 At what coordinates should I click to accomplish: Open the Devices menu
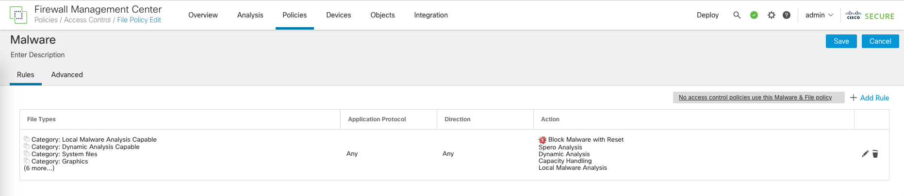[338, 15]
